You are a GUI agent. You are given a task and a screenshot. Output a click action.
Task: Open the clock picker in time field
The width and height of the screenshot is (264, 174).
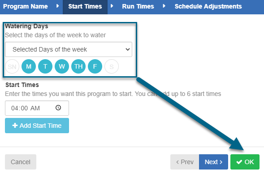[58, 108]
